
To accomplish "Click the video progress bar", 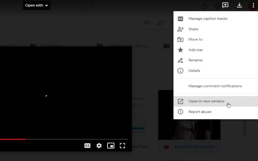I will coord(64,139).
